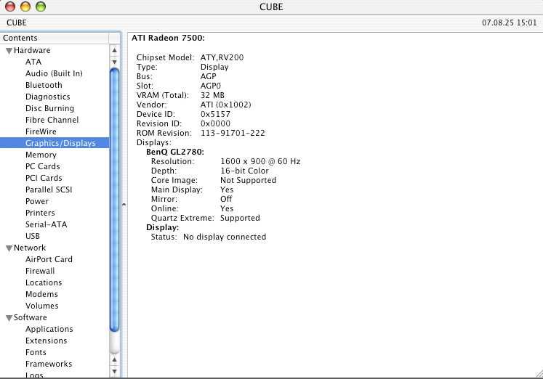Click the "32 MB" VRAM value
This screenshot has height=379, width=543.
point(212,95)
